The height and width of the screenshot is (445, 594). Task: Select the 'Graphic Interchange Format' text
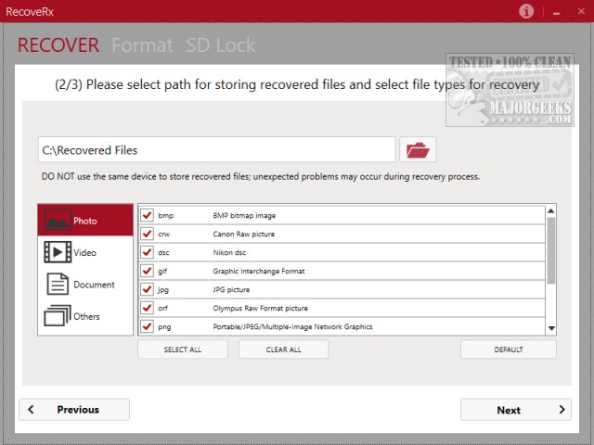point(259,271)
